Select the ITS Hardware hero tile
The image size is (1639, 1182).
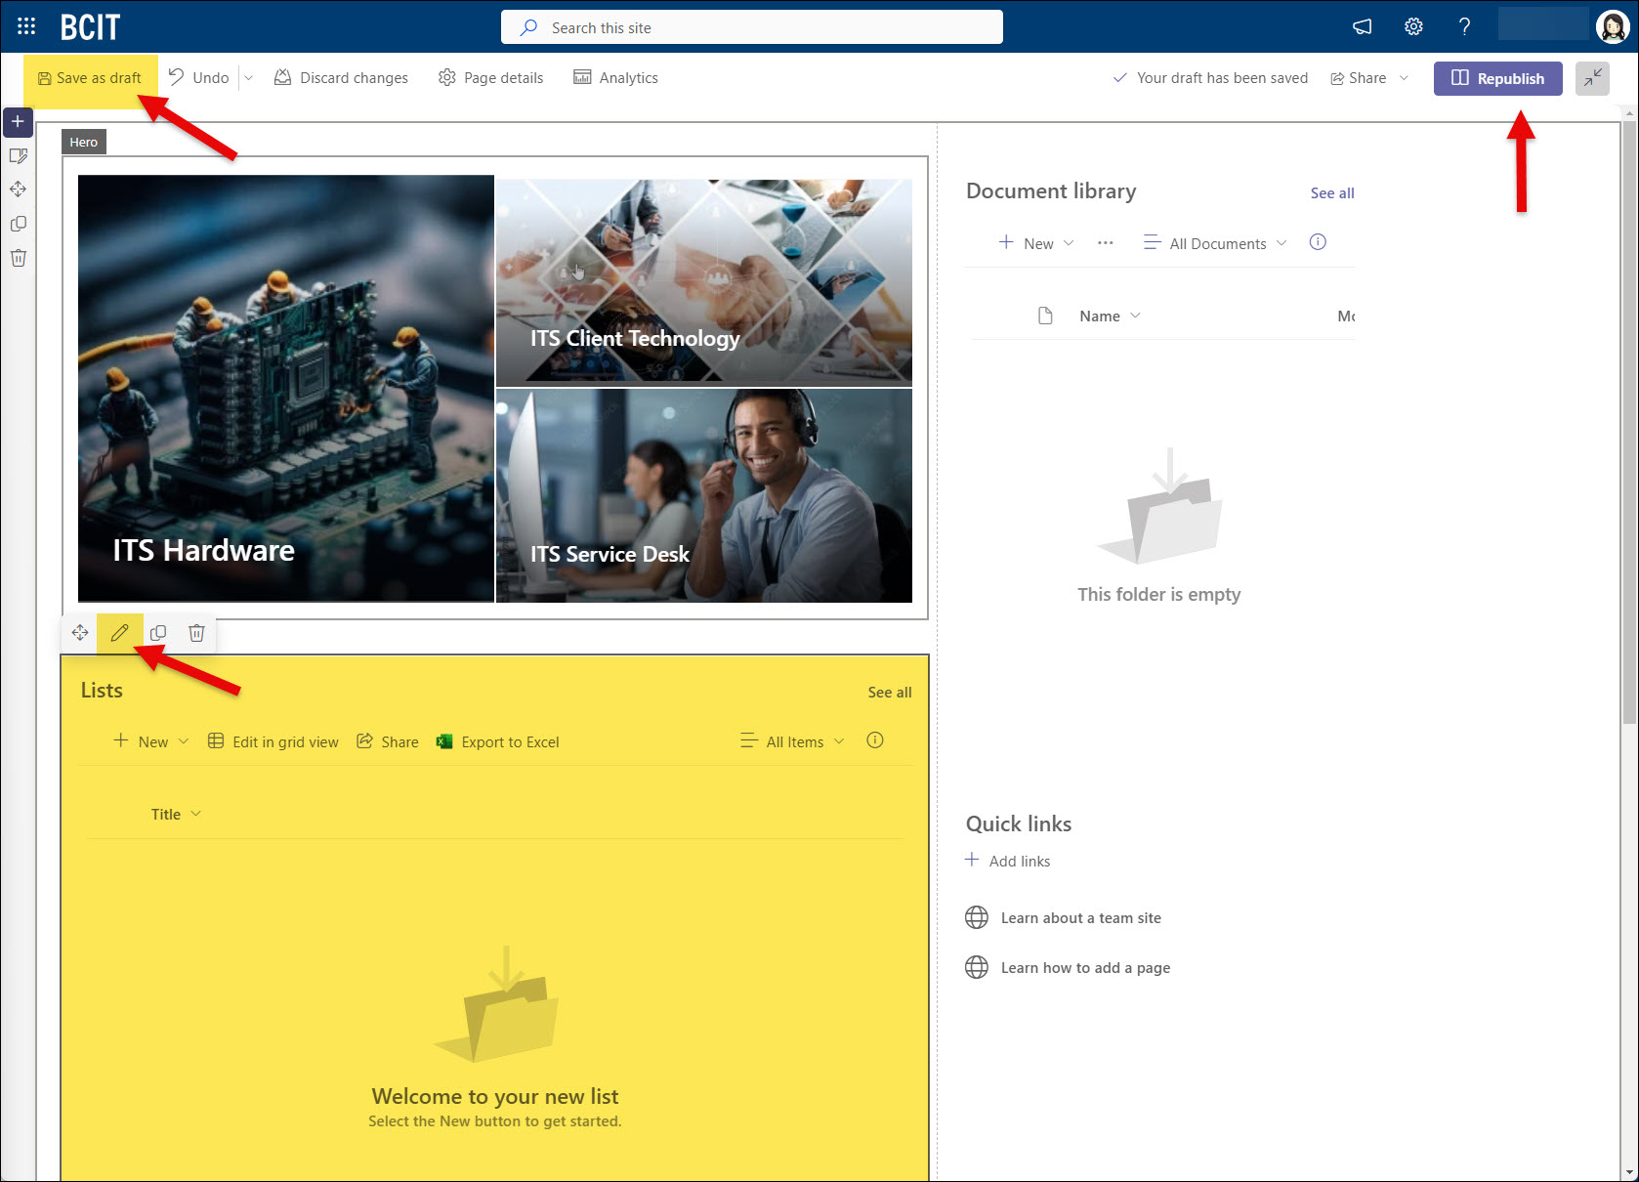[x=286, y=389]
